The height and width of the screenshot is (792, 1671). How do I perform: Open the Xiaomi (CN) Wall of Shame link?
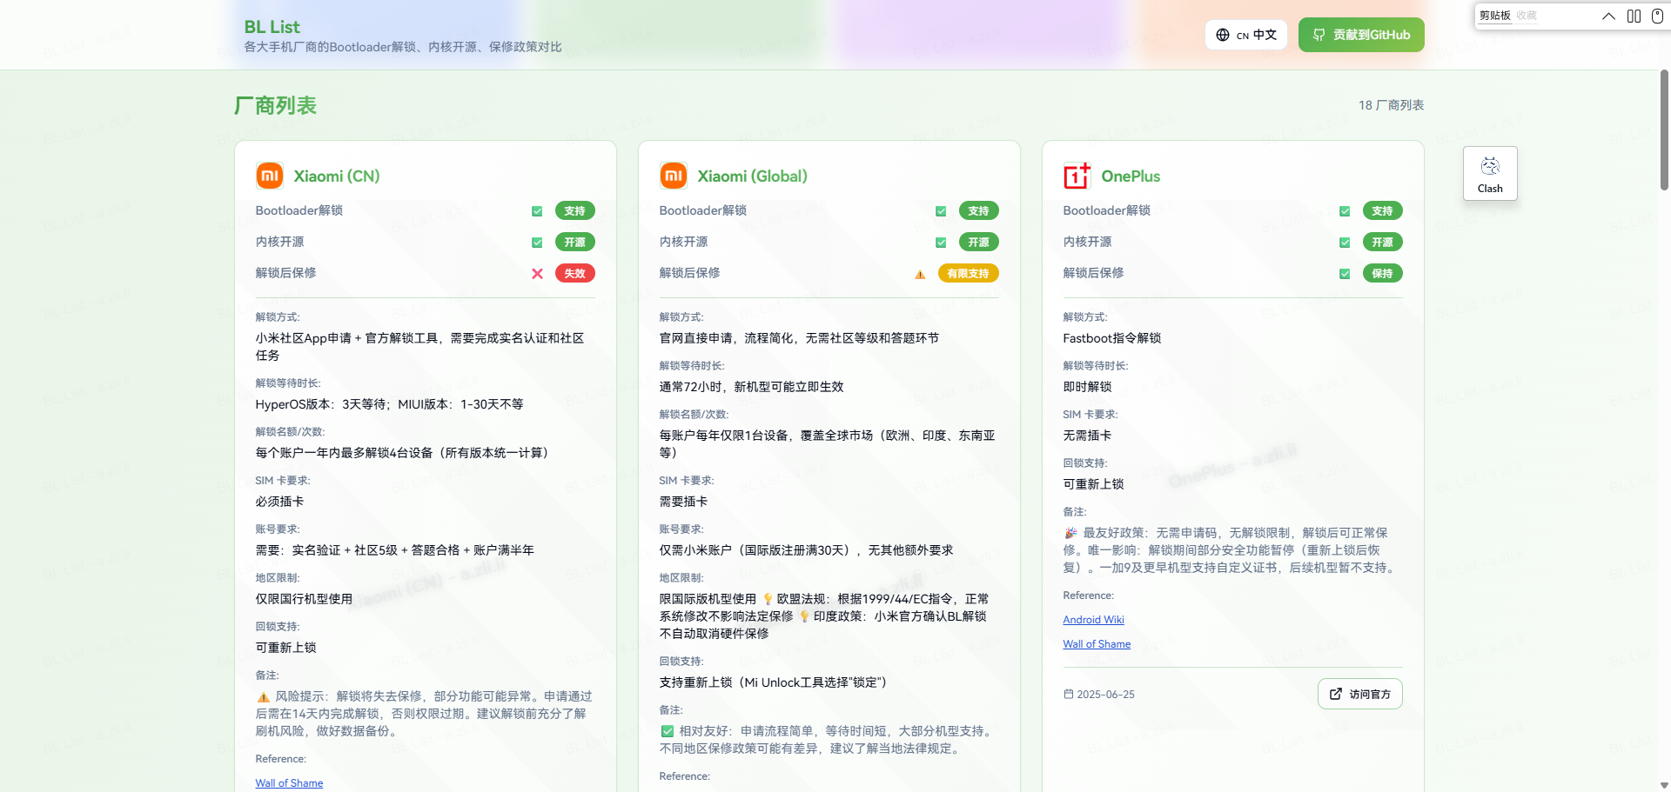coord(289,783)
